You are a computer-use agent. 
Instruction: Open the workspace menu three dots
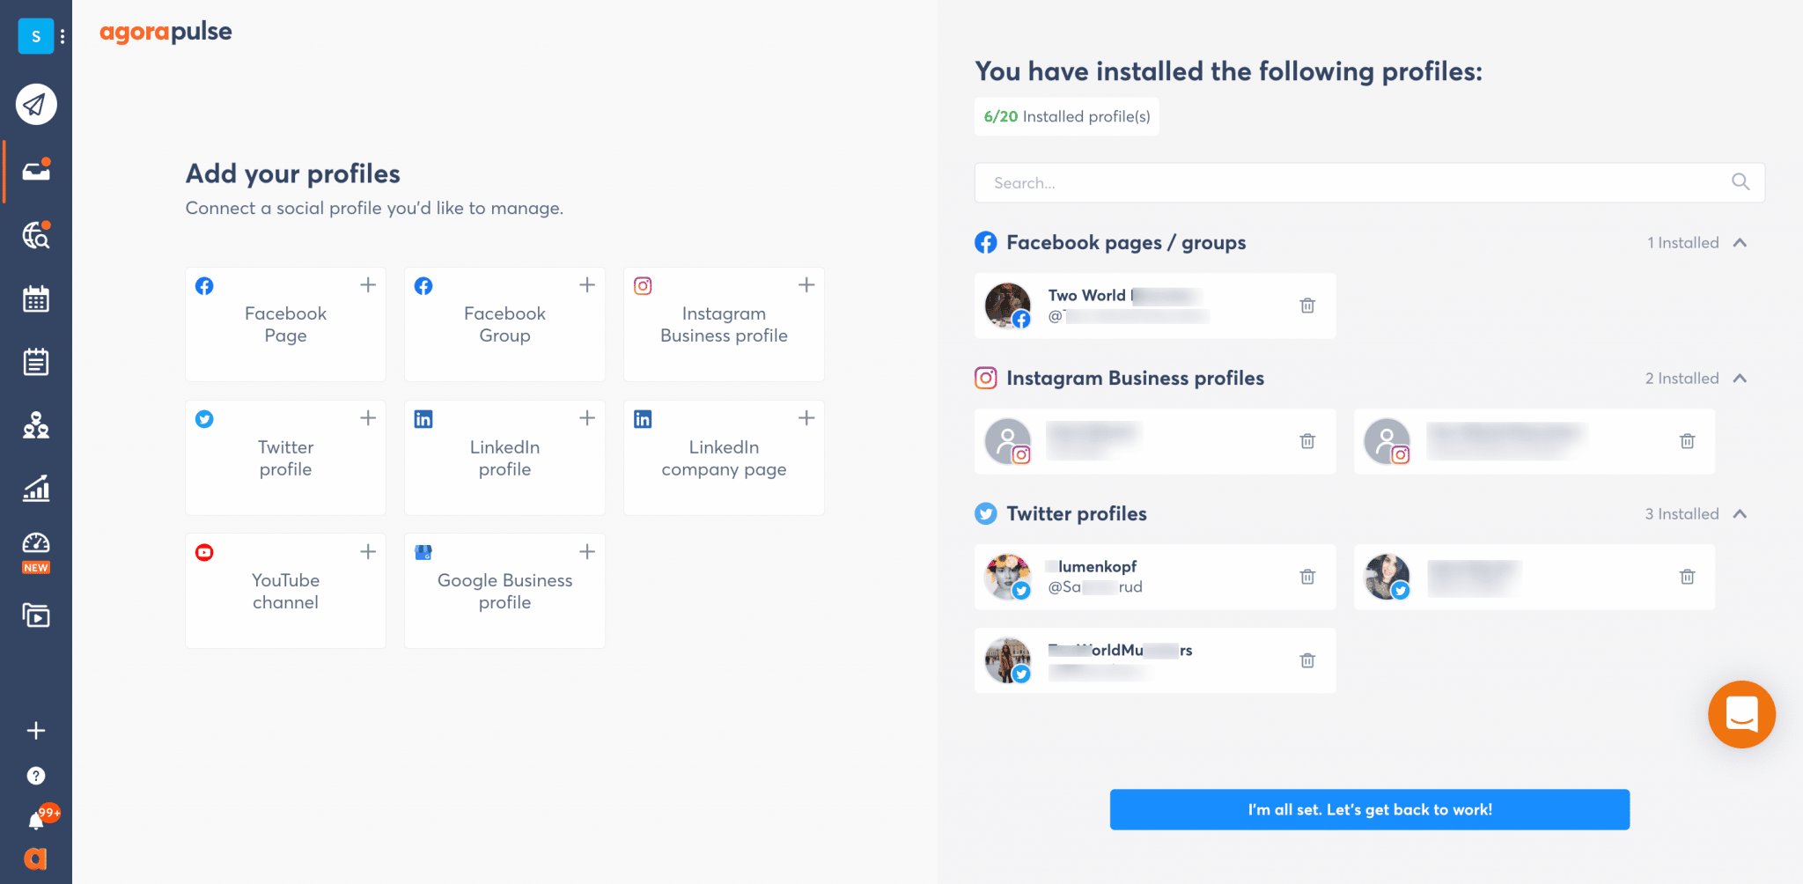(63, 37)
